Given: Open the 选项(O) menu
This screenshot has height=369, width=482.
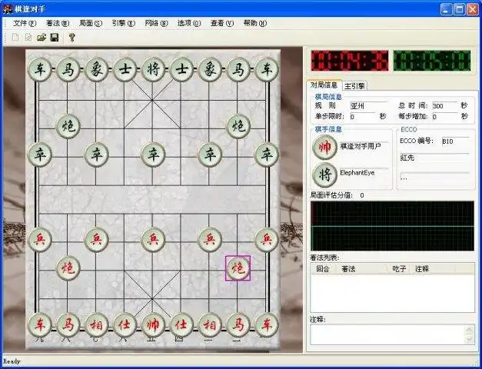Looking at the screenshot, I should click(x=189, y=23).
